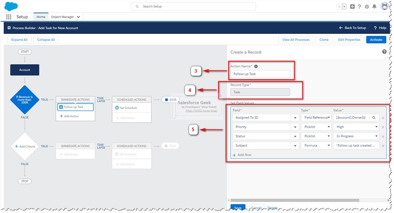The image size is (394, 213).
Task: Open the setup gear icon
Action: pos(367,7)
